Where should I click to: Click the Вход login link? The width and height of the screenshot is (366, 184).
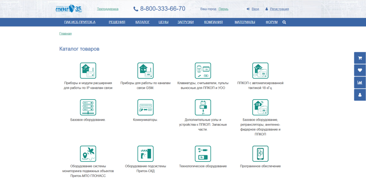[x=255, y=9]
